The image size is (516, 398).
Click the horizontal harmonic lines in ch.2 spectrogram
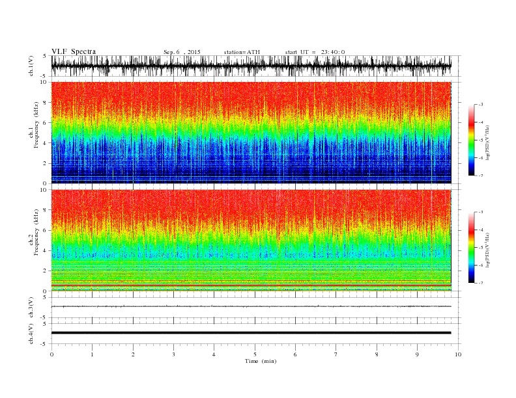point(251,276)
